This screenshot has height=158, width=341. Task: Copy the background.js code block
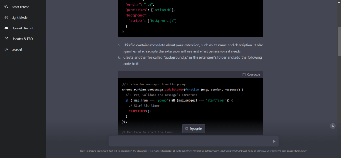click(251, 74)
